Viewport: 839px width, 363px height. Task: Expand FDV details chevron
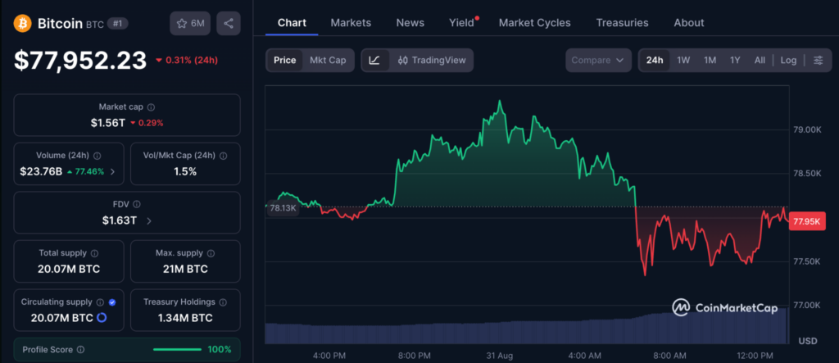(x=149, y=220)
